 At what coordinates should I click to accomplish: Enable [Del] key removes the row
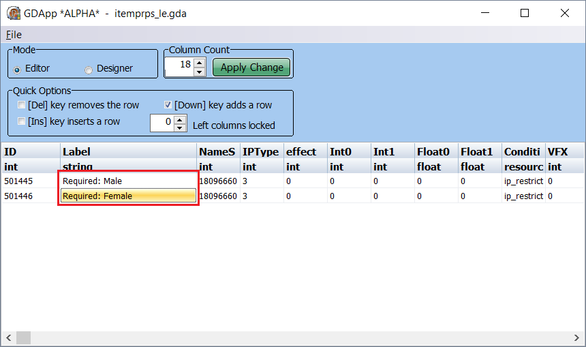coord(21,105)
